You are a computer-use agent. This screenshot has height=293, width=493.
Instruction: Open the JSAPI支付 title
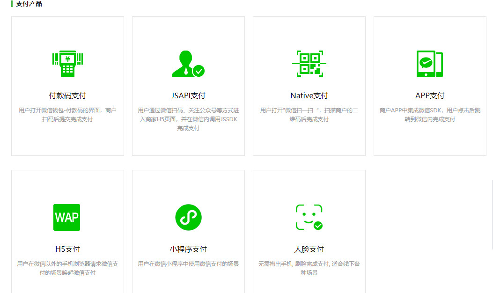pyautogui.click(x=188, y=95)
